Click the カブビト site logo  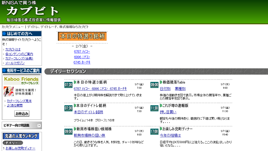(33, 11)
